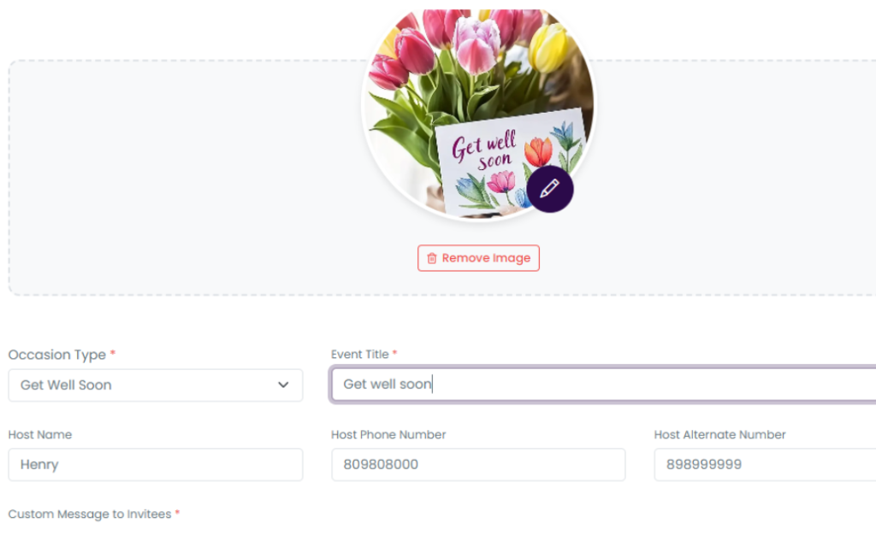Select the Host Phone Number field
Image resolution: width=876 pixels, height=535 pixels.
[477, 465]
